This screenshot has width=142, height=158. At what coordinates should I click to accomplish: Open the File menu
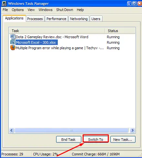pos(5,10)
